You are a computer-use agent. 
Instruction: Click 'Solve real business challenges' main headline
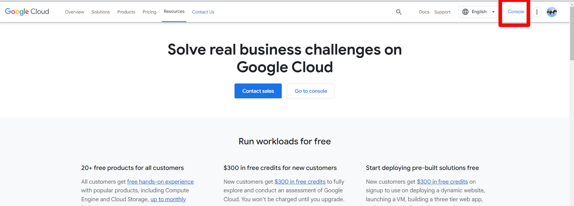pos(285,58)
